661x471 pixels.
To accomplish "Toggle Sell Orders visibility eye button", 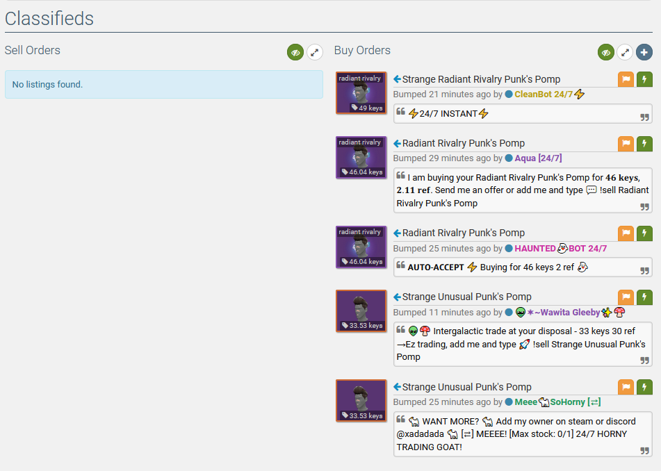I will coord(295,53).
